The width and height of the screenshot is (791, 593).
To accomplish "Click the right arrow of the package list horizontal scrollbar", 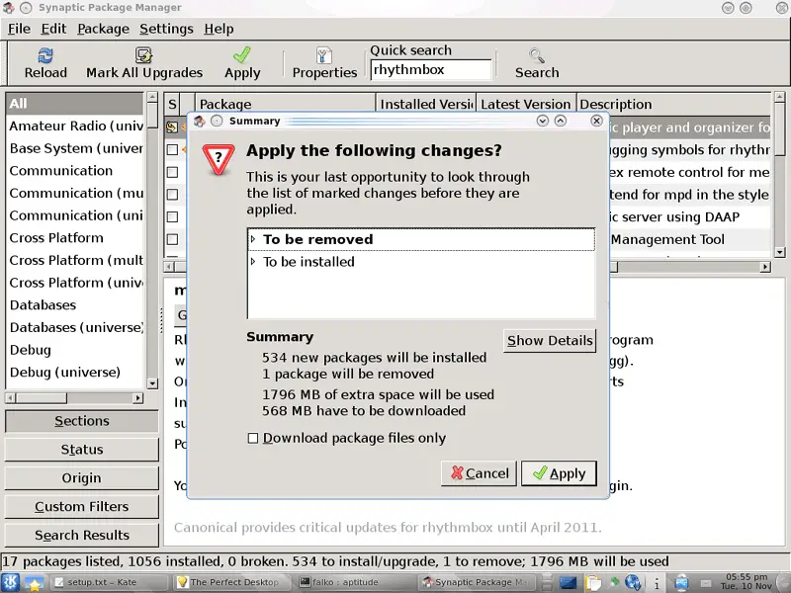I will (x=765, y=267).
